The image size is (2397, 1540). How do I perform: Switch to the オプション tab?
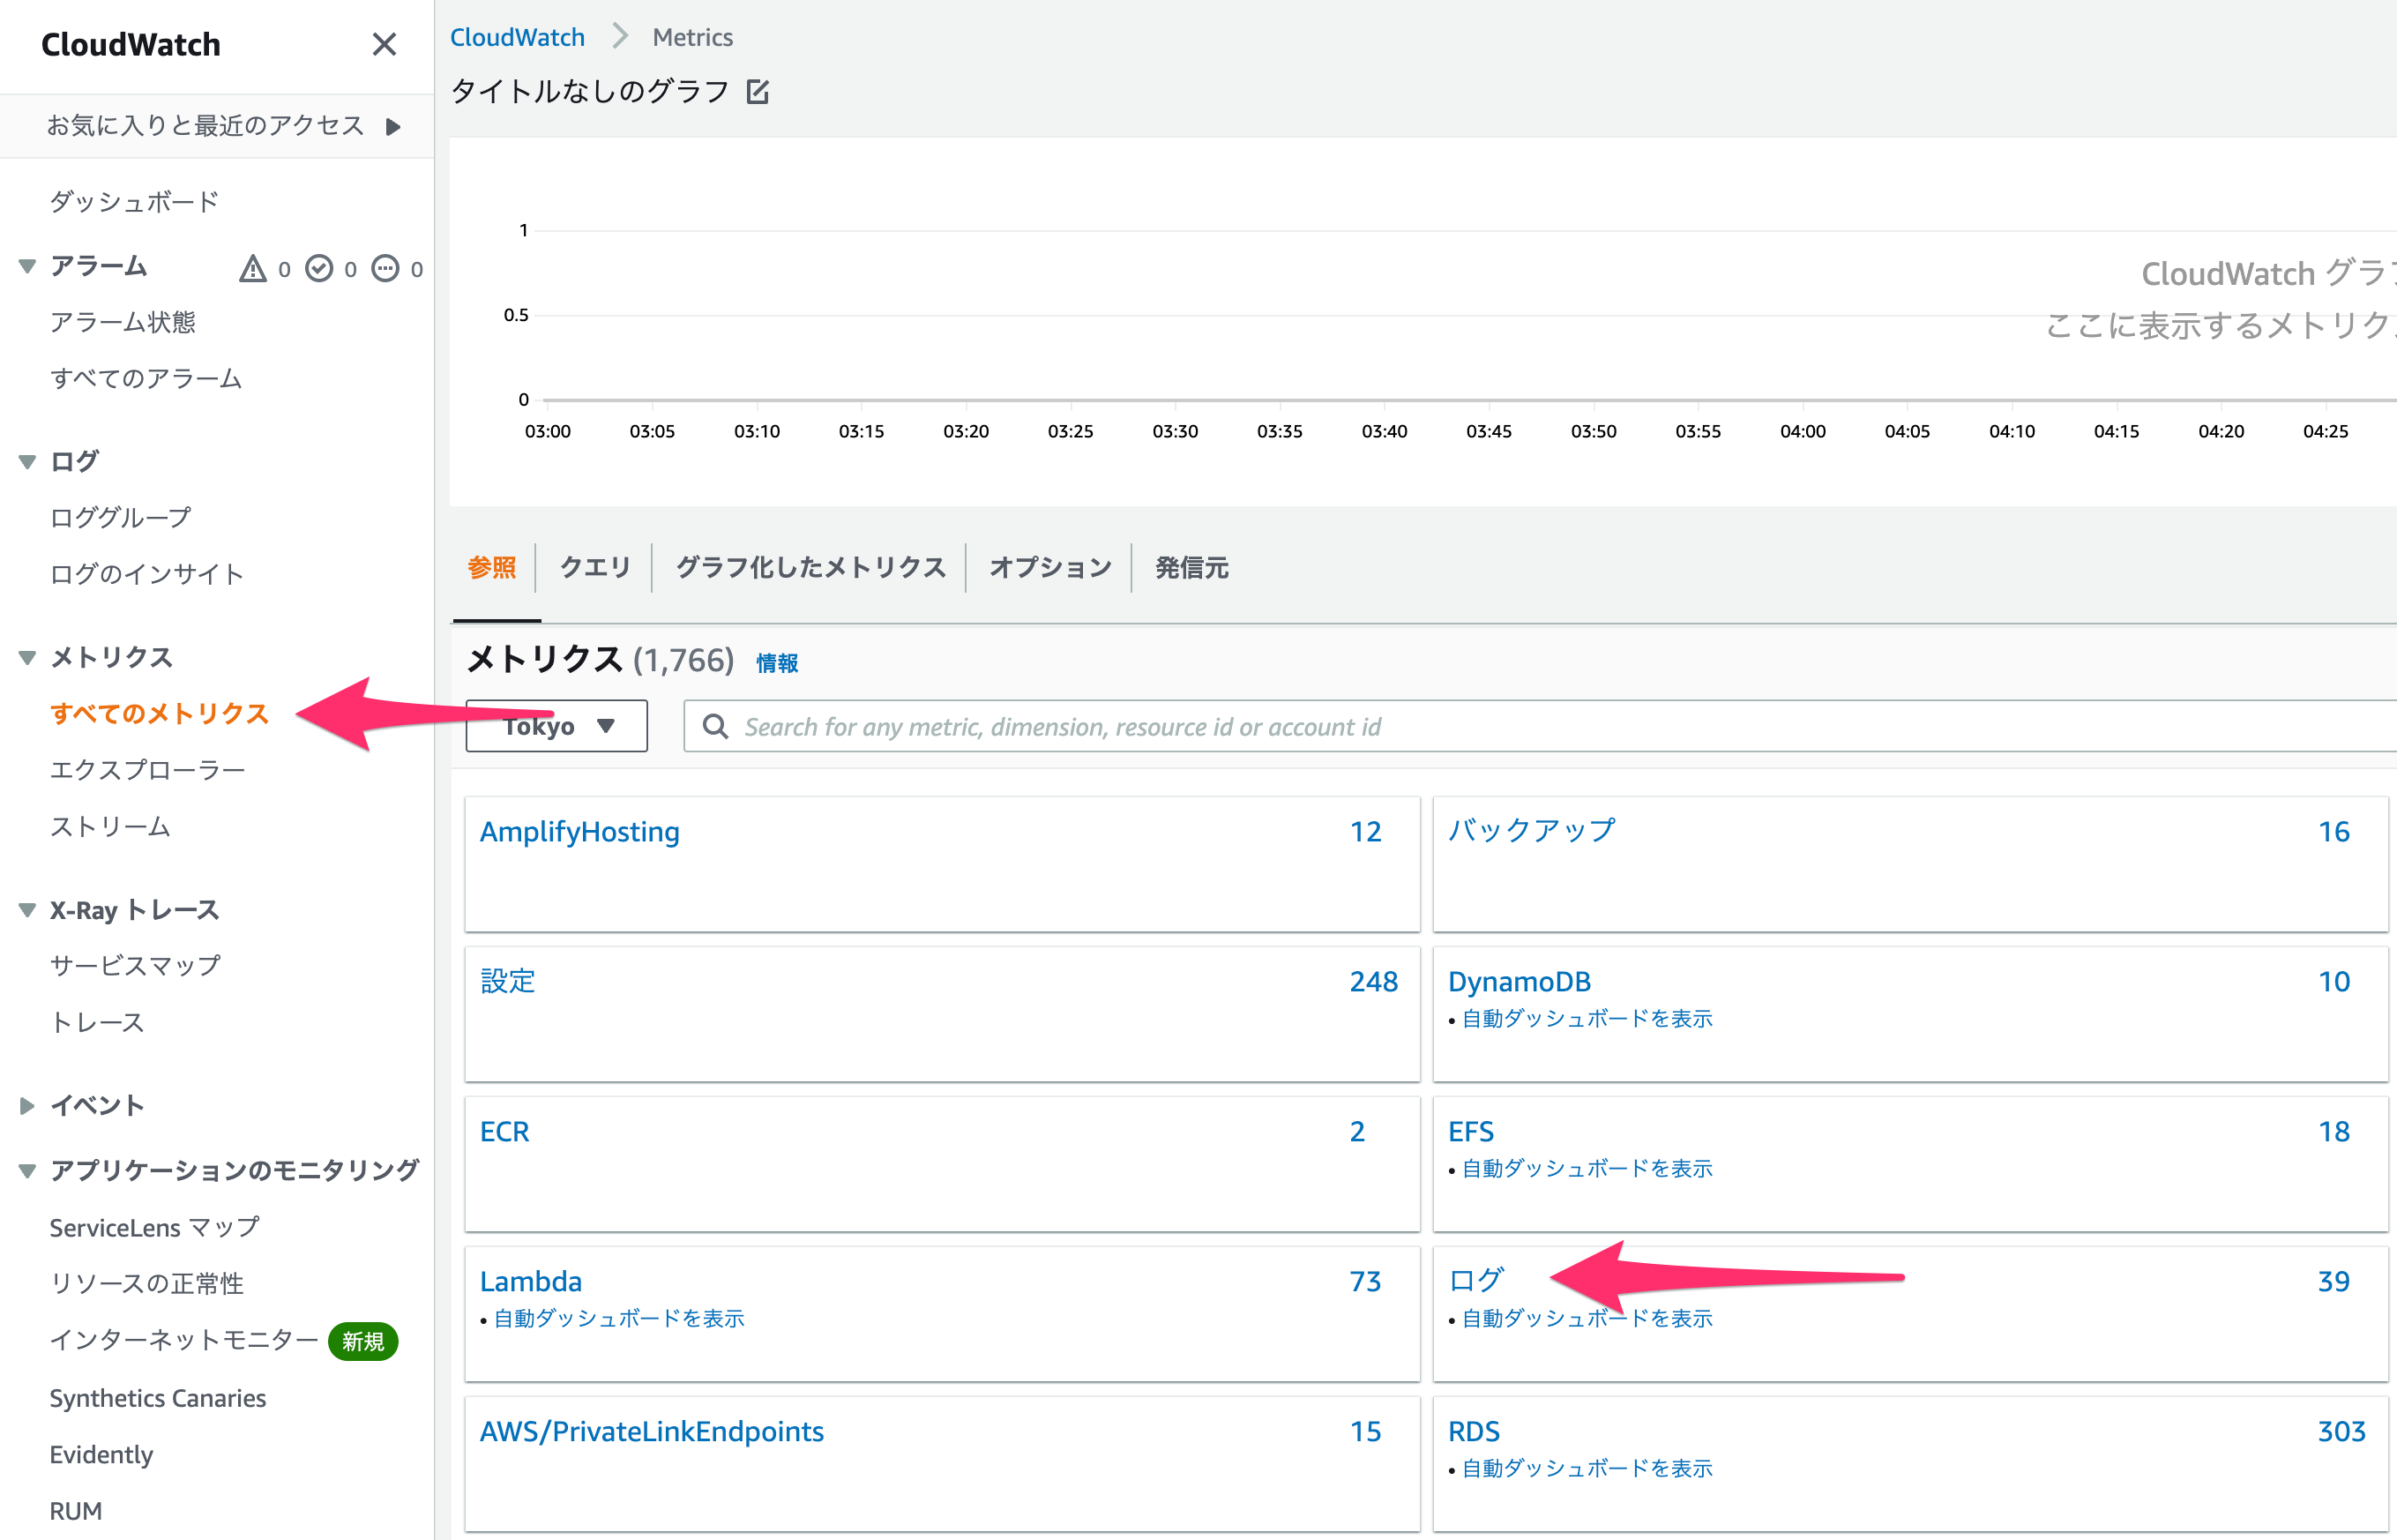point(1049,567)
